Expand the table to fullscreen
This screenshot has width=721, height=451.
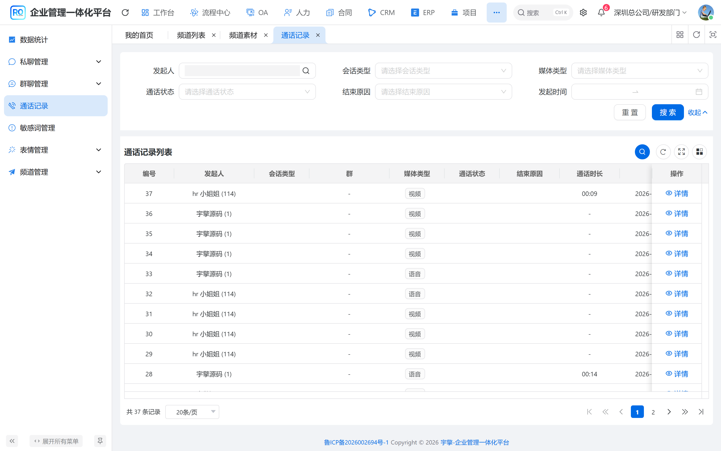681,152
